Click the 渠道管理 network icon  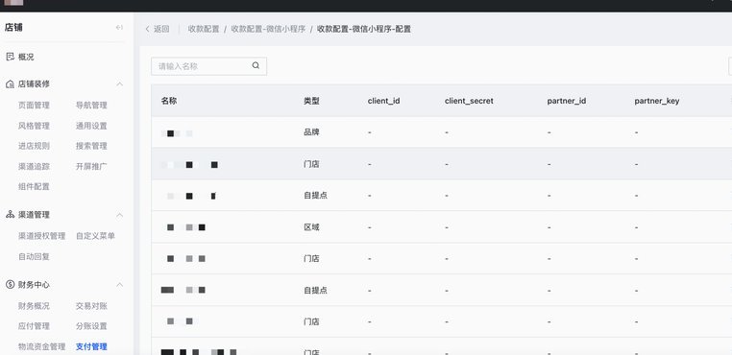(10, 215)
